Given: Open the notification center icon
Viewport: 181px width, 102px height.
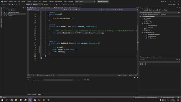Looking at the screenshot, I should [178, 100].
